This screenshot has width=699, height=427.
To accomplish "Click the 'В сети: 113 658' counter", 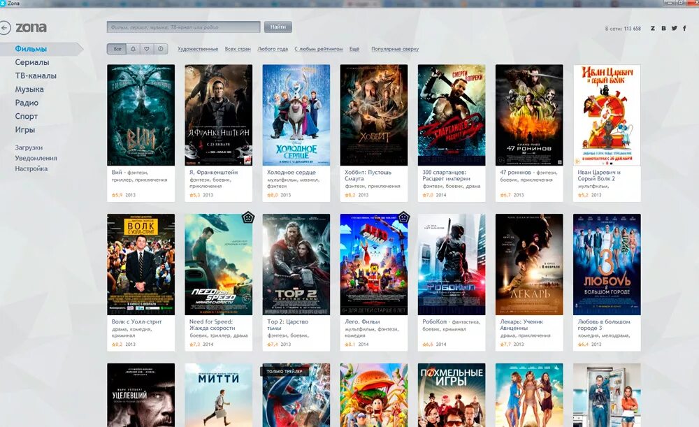I will (623, 29).
